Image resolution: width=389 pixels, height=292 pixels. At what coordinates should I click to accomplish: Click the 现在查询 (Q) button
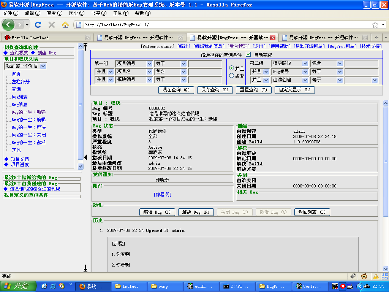click(176, 90)
